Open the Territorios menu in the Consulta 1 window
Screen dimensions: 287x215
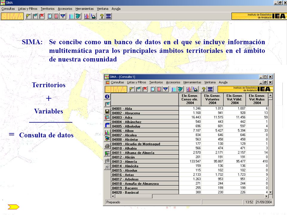click(x=156, y=82)
